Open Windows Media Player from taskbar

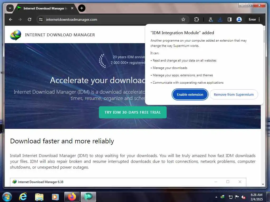point(55,197)
